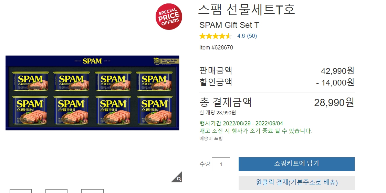Add item with 쇼핑카트에 담기 button
Image resolution: width=386 pixels, height=193 pixels.
(x=296, y=164)
